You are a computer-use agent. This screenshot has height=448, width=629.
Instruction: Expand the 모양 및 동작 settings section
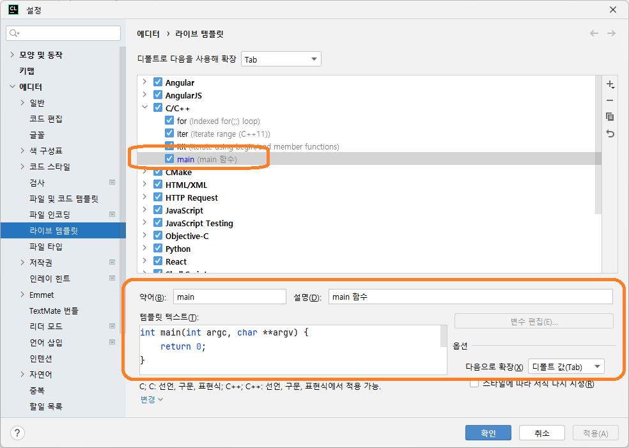pyautogui.click(x=12, y=54)
